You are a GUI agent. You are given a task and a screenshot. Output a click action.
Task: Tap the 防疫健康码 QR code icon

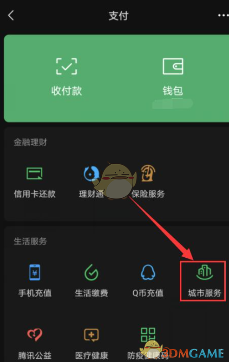click(x=148, y=335)
